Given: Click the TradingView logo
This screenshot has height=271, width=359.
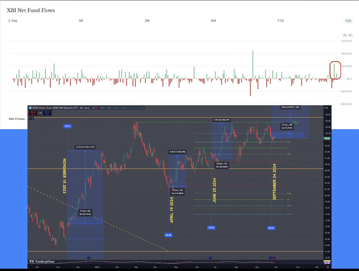Looking at the screenshot, I should [42, 262].
